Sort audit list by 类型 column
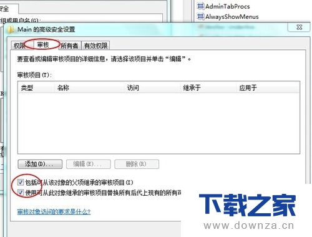Image resolution: width=312 pixels, height=237 pixels. [x=36, y=88]
